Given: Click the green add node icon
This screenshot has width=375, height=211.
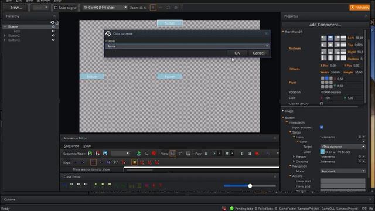Looking at the screenshot, I should (x=138, y=154).
